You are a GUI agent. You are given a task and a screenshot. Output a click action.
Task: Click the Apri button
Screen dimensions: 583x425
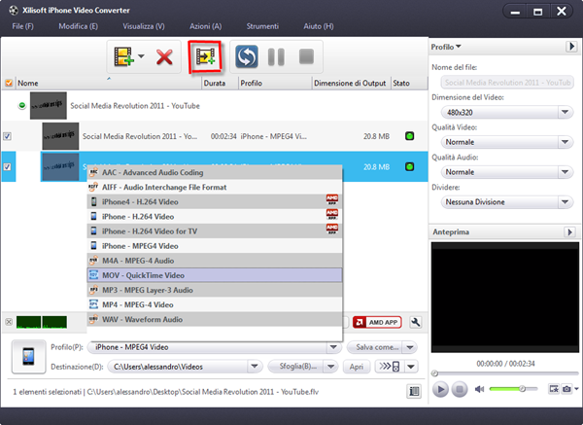click(357, 367)
